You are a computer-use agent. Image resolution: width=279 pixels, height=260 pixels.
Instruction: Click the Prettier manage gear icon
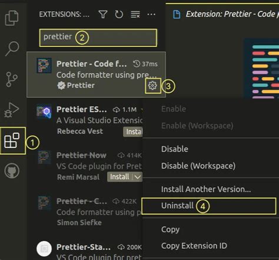pyautogui.click(x=152, y=86)
